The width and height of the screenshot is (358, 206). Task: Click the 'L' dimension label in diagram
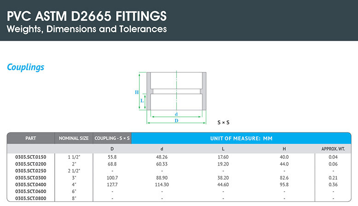[x=142, y=101]
